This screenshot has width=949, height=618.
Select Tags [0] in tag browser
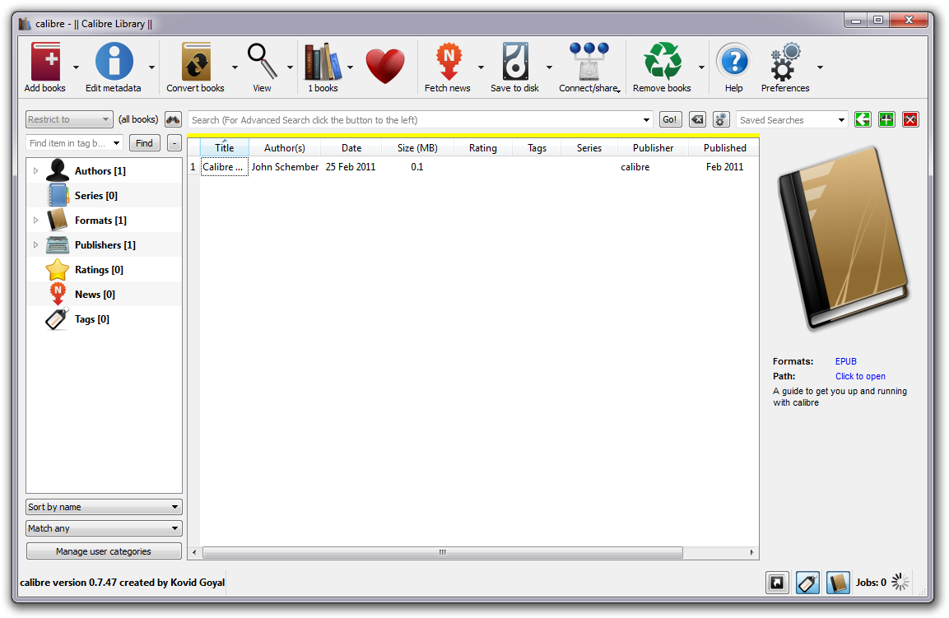click(x=92, y=319)
